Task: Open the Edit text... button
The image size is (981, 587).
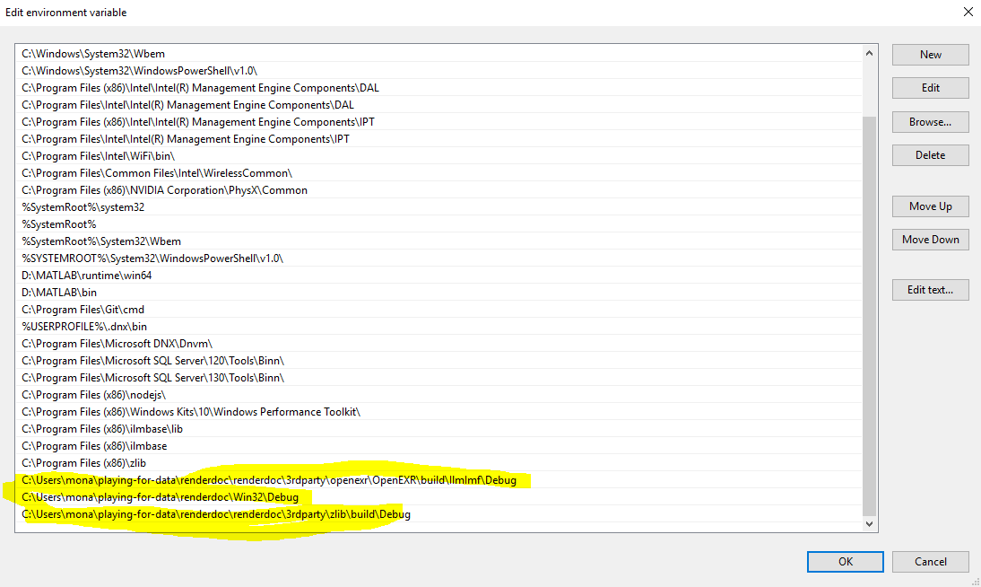Action: coord(930,289)
